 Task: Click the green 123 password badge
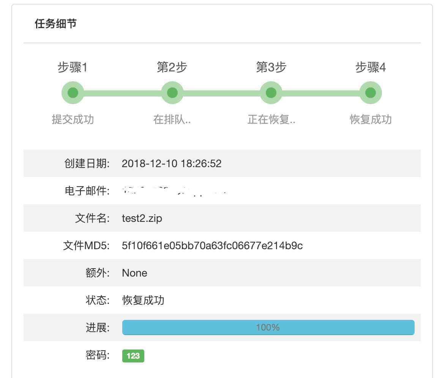(133, 356)
